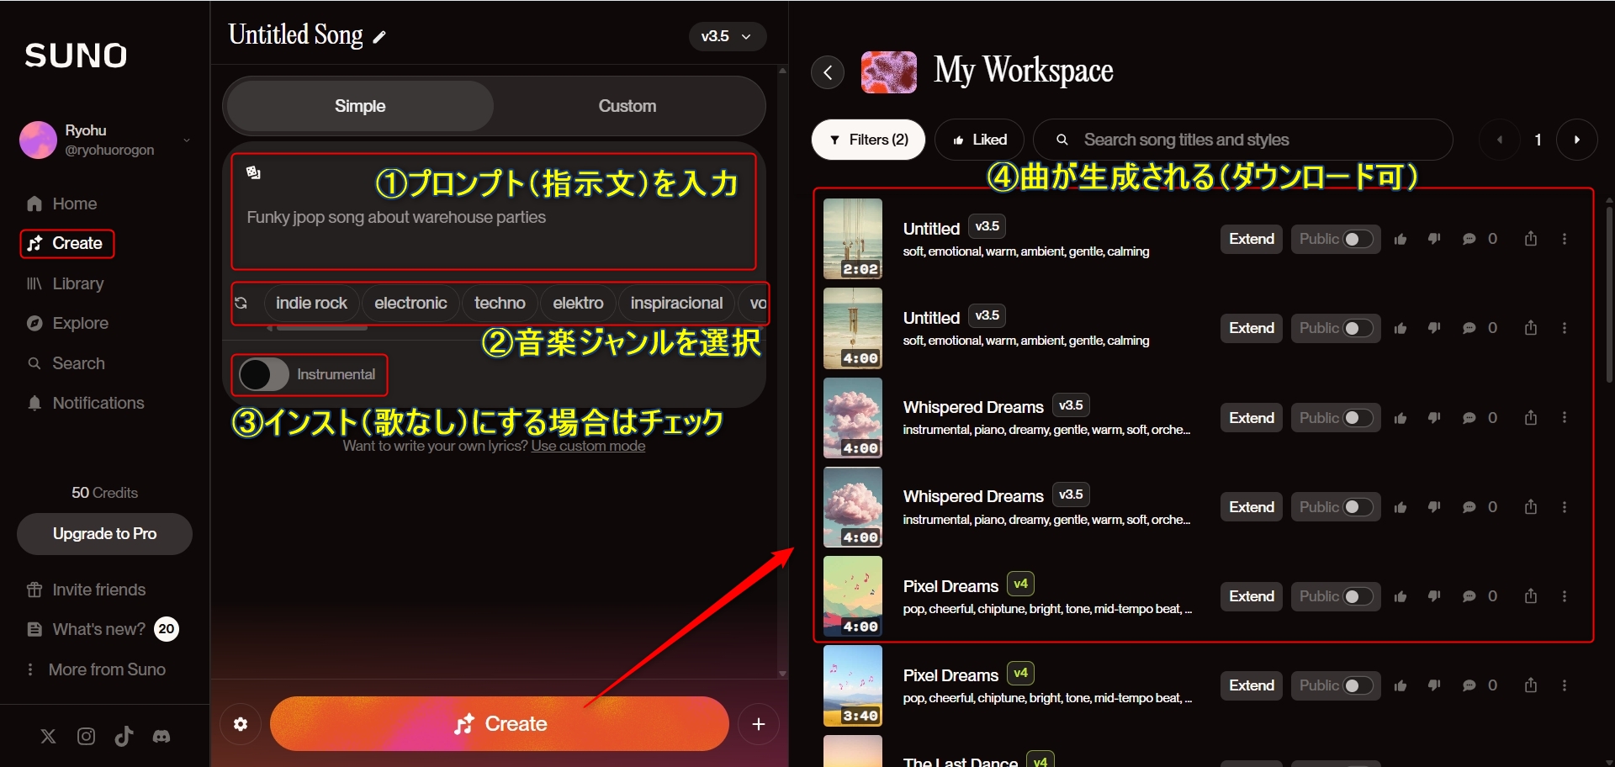
Task: Toggle Public for Untitled 2:02 song
Action: point(1358,239)
